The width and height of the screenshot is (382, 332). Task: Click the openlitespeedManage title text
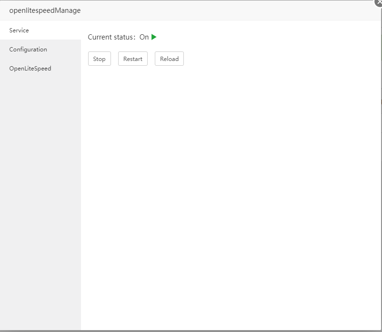pyautogui.click(x=45, y=10)
